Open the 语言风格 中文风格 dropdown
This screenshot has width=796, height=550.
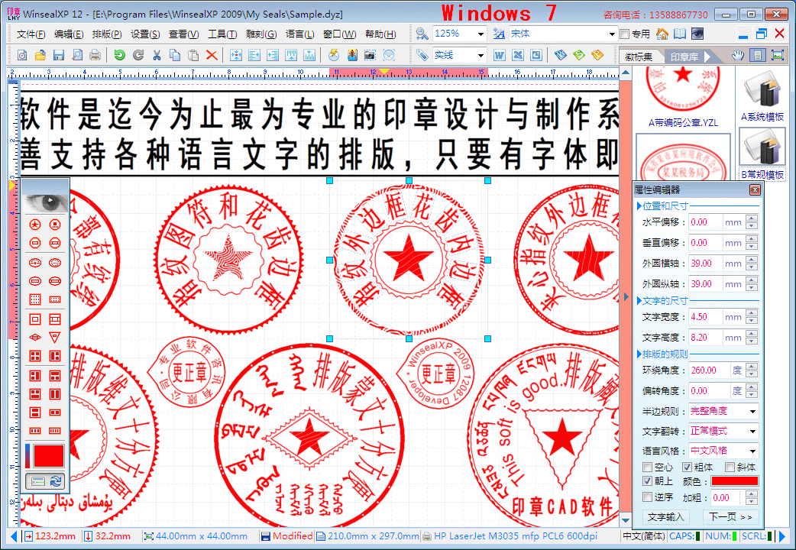752,451
